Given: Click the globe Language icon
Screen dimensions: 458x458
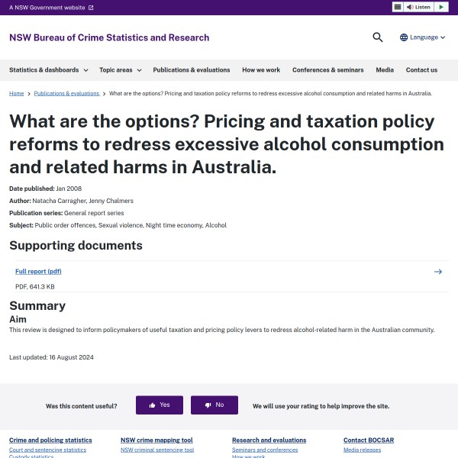Looking at the screenshot, I should tap(404, 37).
